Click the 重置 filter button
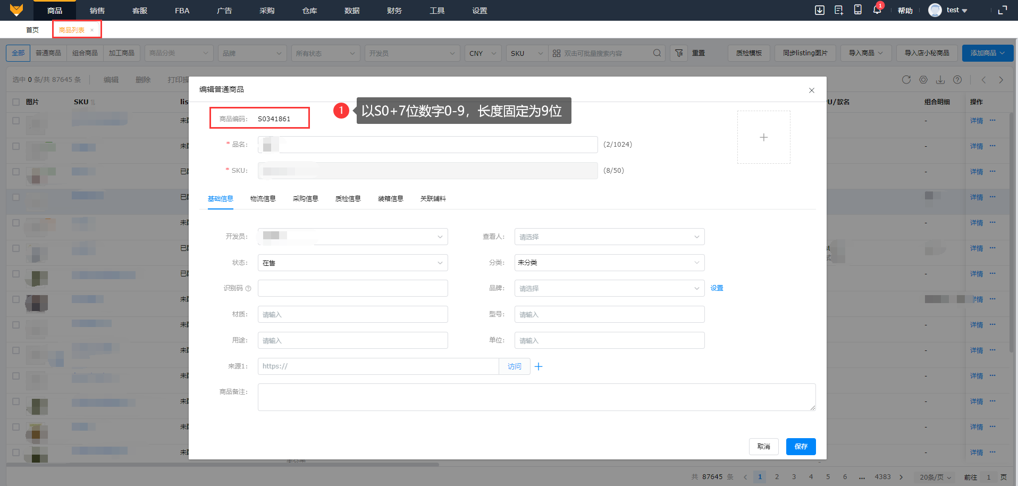Viewport: 1018px width, 486px height. point(699,53)
